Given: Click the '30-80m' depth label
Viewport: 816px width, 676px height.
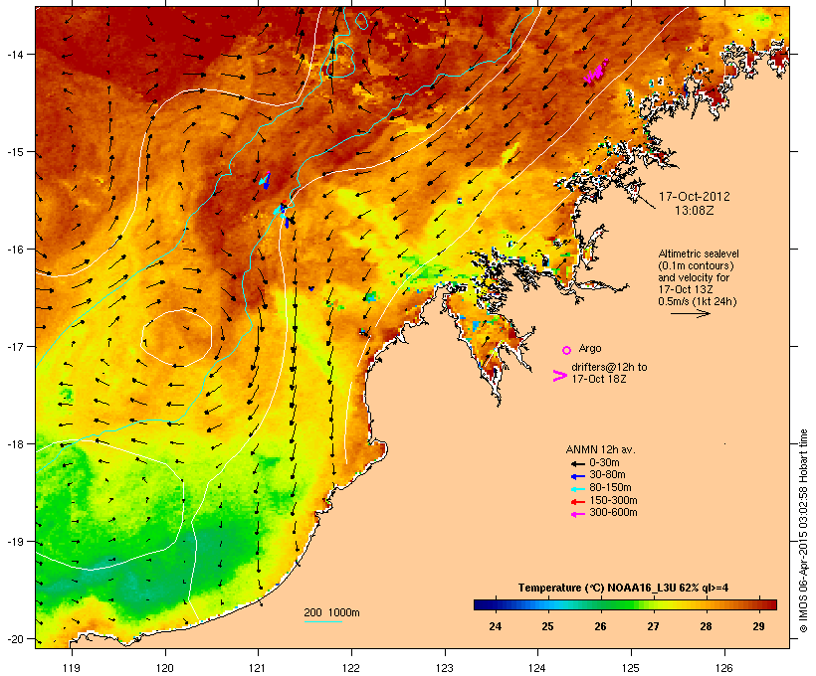Looking at the screenshot, I should click(x=607, y=475).
